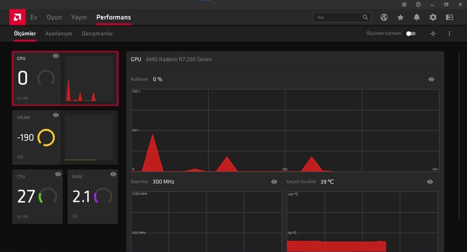
Task: Click the search magnifier icon
Action: (365, 17)
